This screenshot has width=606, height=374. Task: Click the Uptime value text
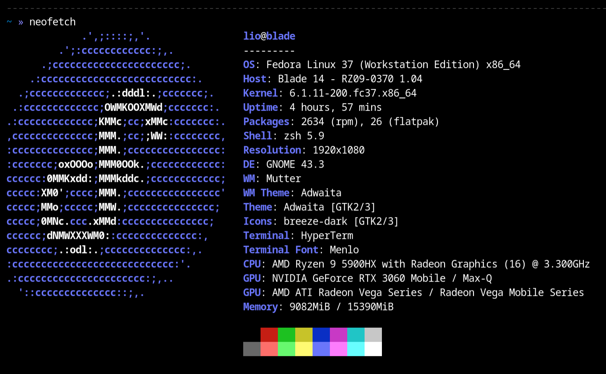click(335, 107)
